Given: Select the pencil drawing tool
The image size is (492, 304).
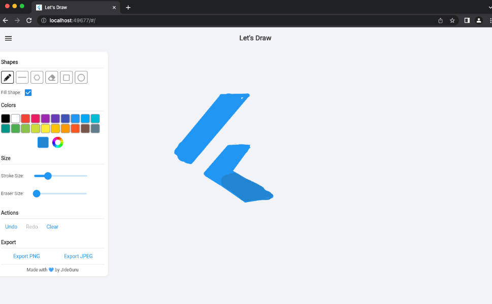Looking at the screenshot, I should click(8, 77).
